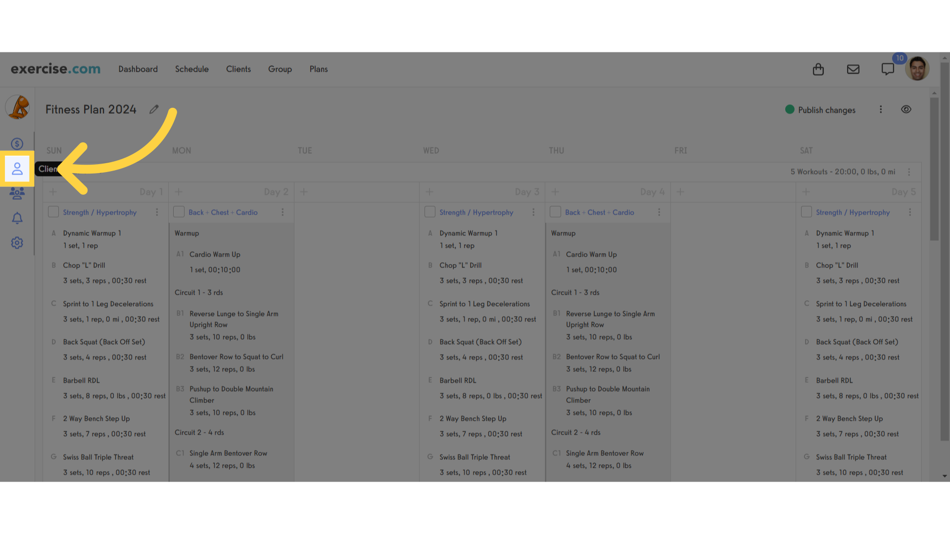Click the exercise.com logo link
Image resolution: width=950 pixels, height=534 pixels.
(x=55, y=68)
